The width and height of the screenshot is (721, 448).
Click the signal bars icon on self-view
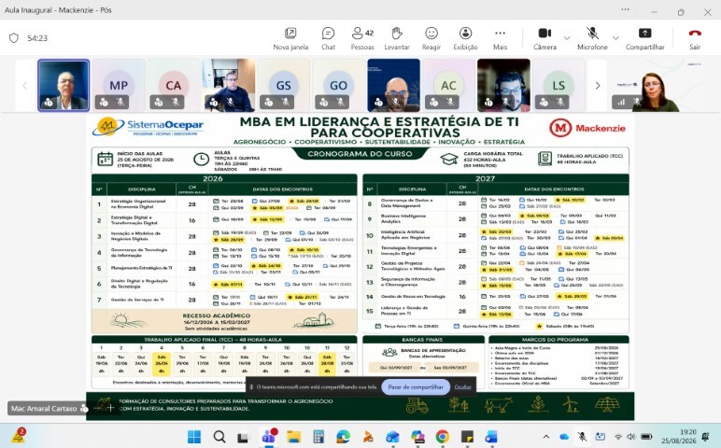pyautogui.click(x=621, y=103)
